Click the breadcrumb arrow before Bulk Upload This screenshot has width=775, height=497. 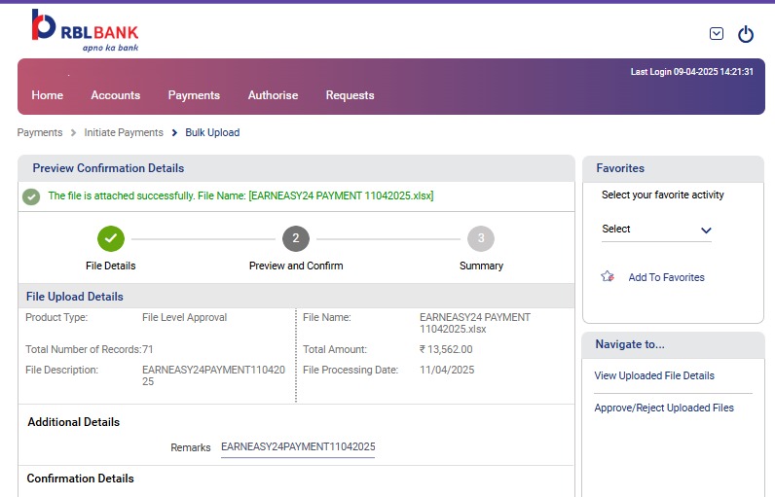(174, 133)
